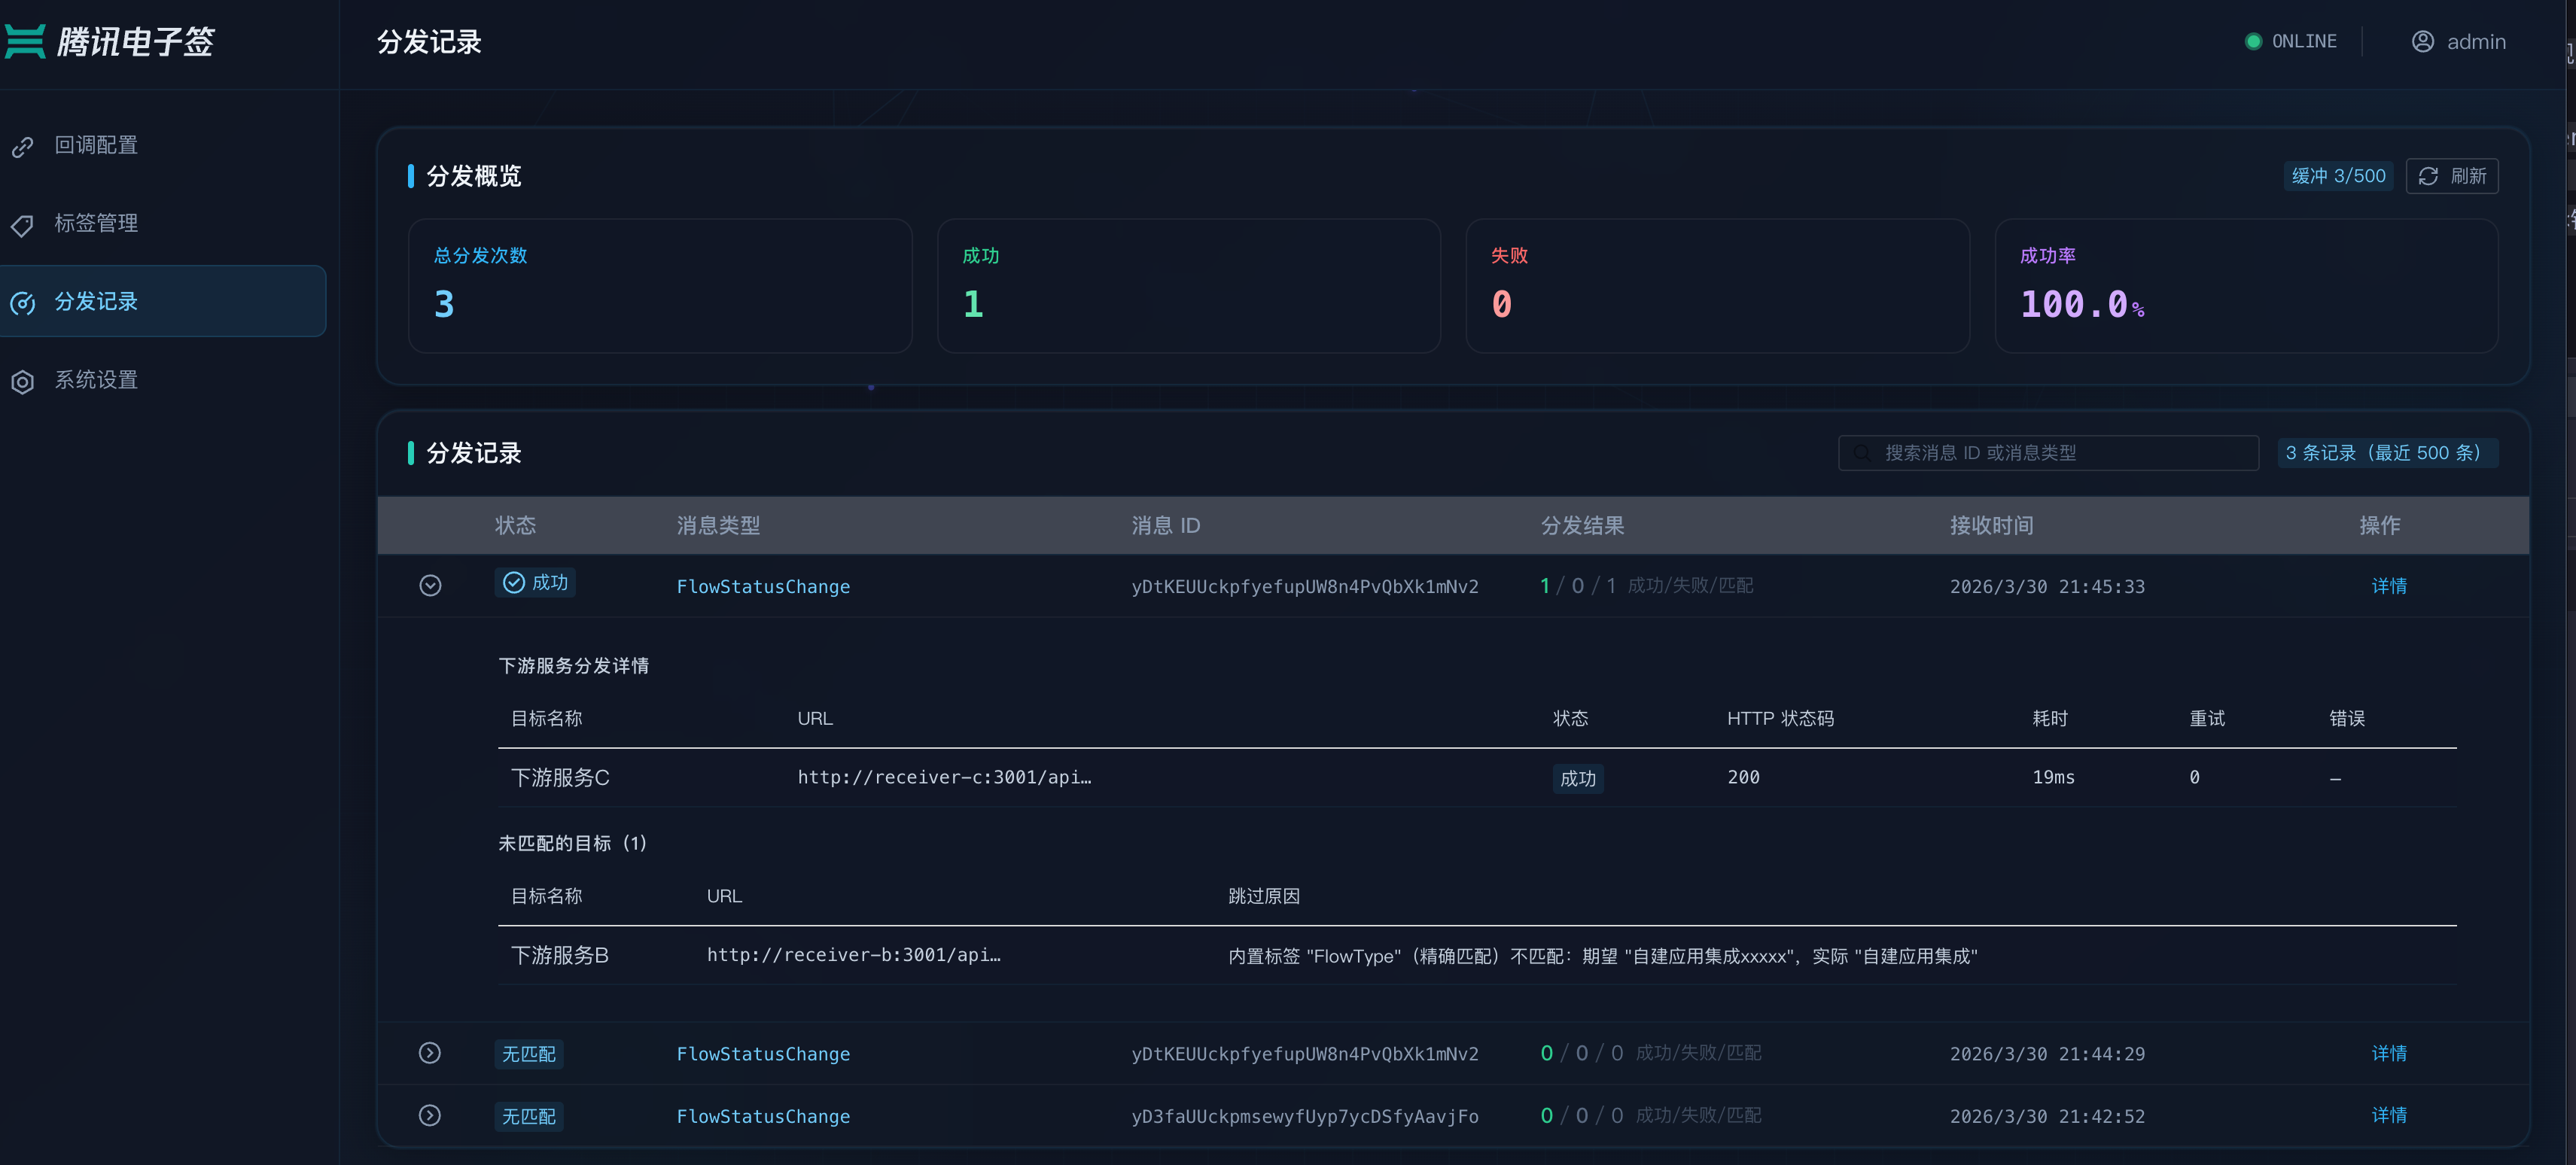The image size is (2576, 1165).
Task: Open the 标签管理 menu item
Action: point(96,223)
